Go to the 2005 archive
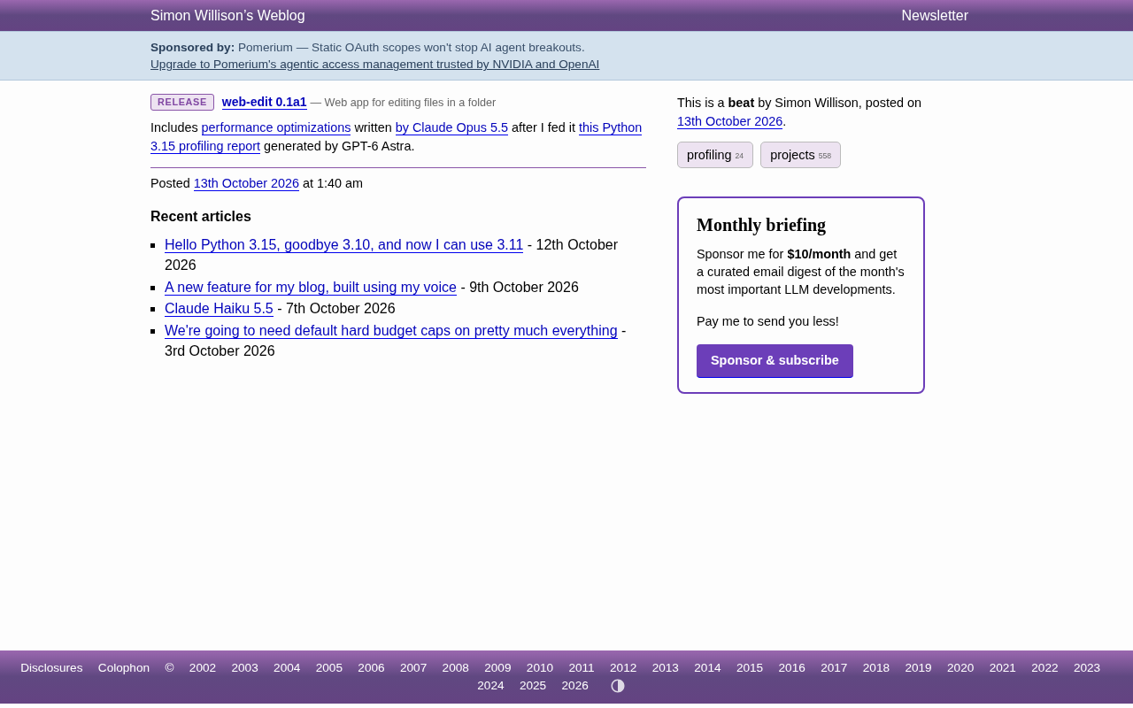Viewport: 1133px width, 708px height. click(x=329, y=668)
